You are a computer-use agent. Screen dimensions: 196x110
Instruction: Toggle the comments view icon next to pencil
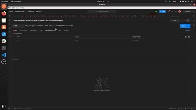click(x=188, y=20)
